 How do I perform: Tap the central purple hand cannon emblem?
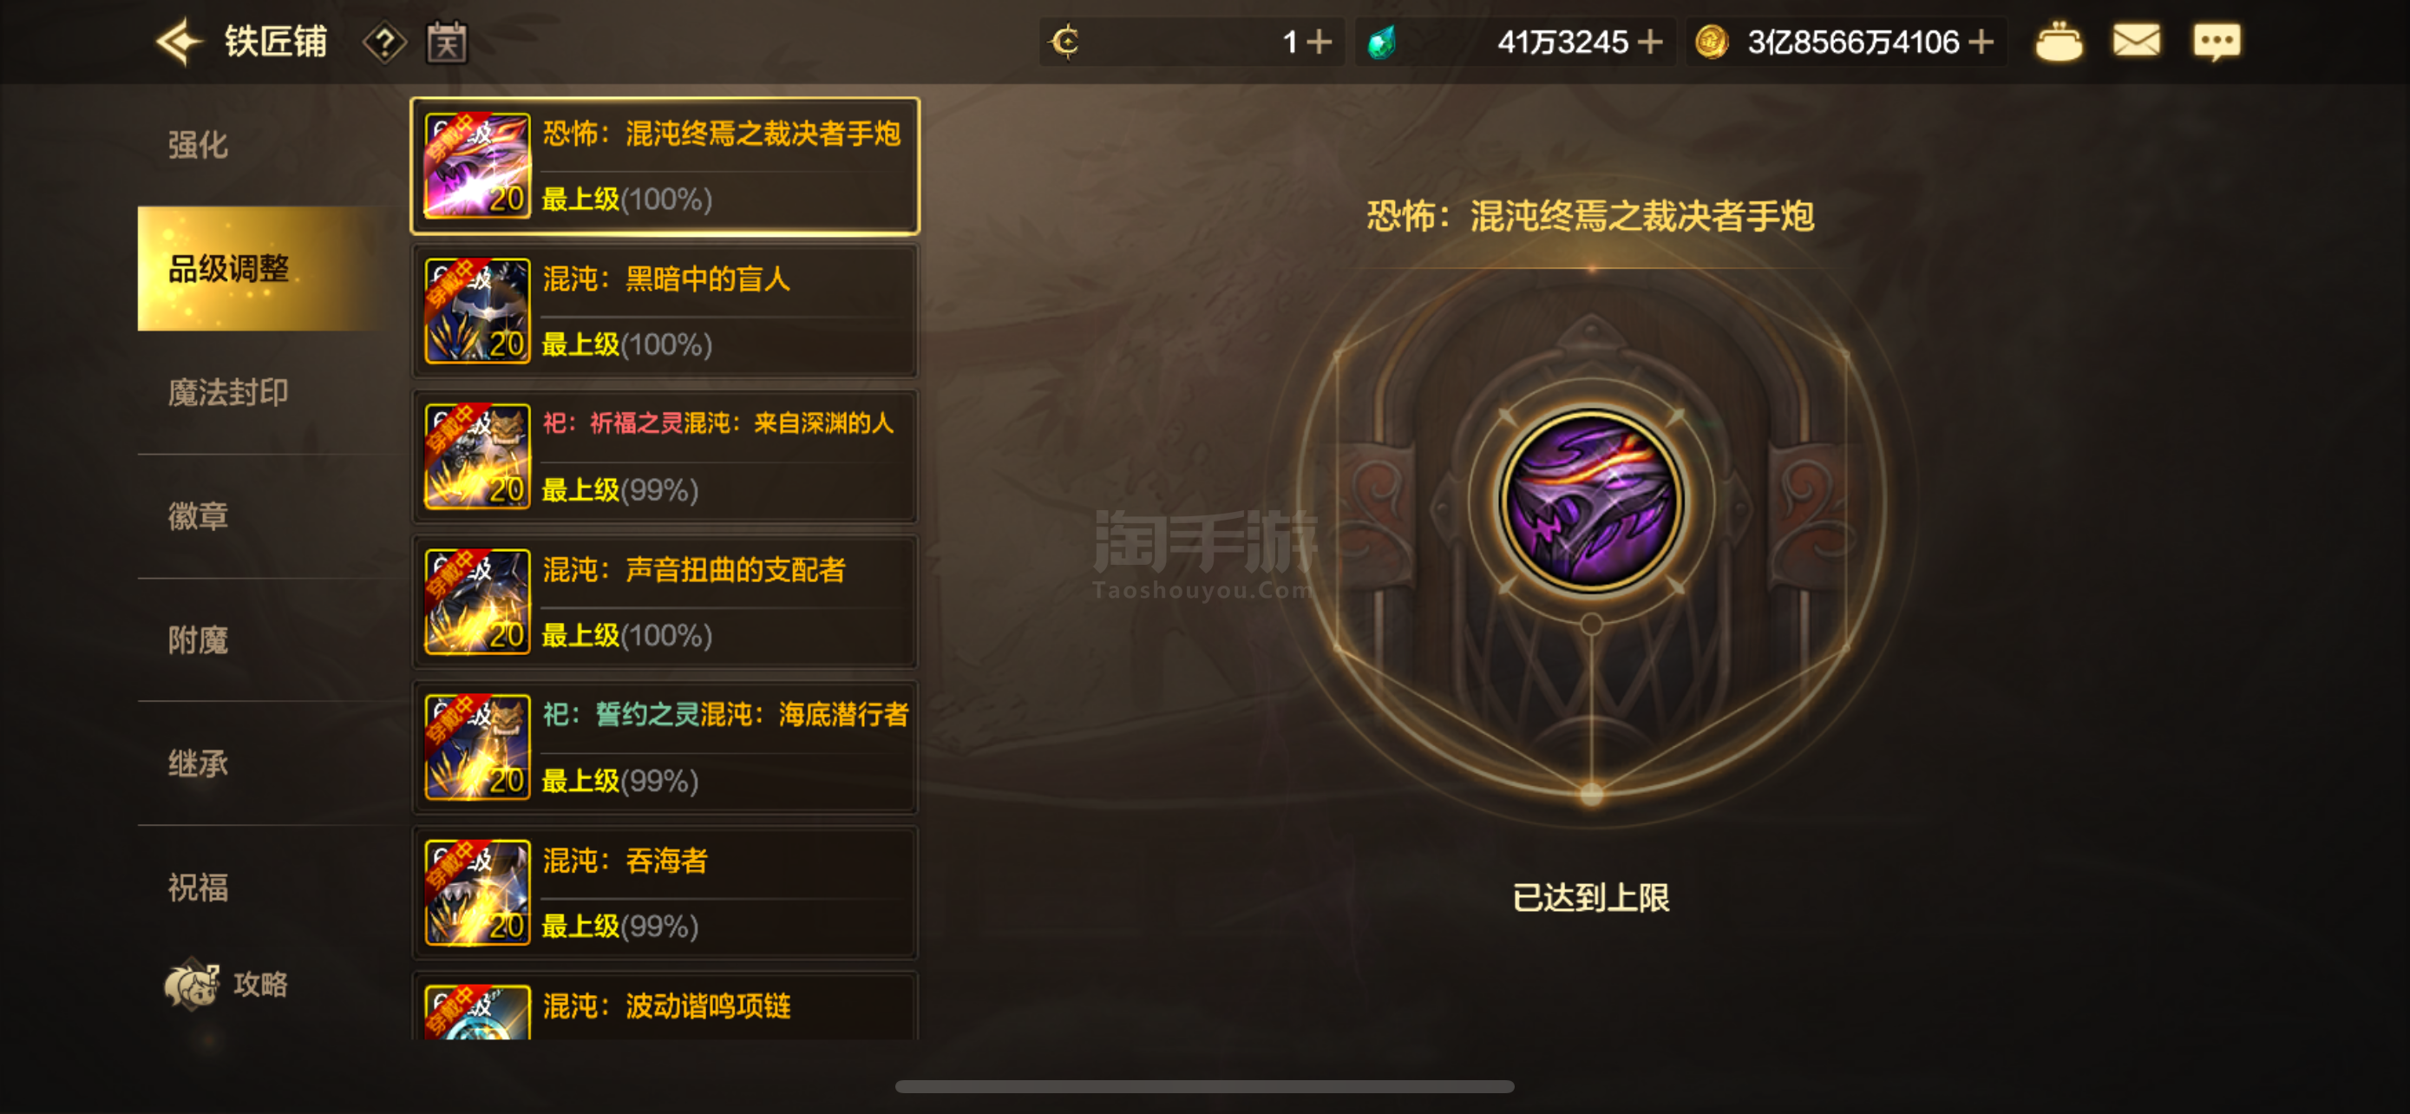point(1591,501)
